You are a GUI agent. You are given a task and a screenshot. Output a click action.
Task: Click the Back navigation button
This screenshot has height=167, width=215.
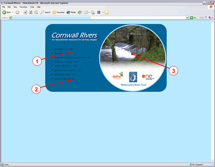click(x=6, y=12)
